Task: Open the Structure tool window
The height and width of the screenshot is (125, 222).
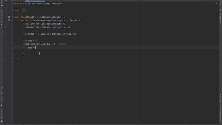Action: pos(2,89)
